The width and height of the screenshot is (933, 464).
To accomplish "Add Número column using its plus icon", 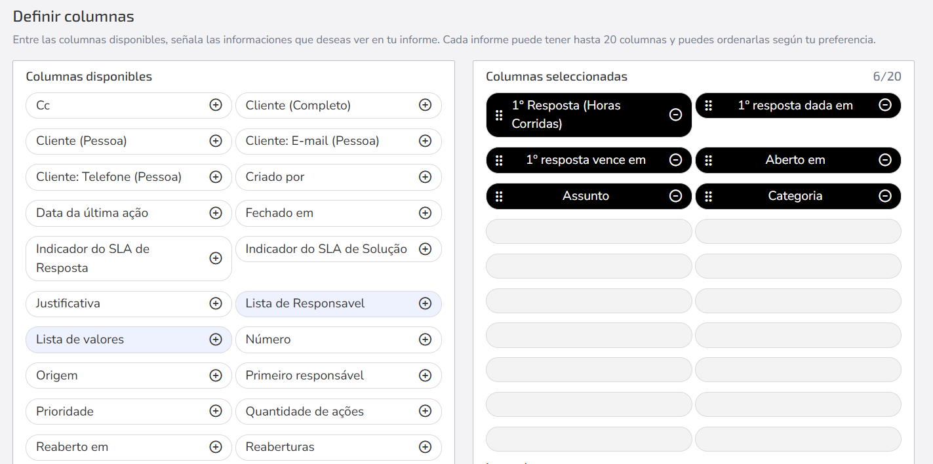I will (425, 339).
